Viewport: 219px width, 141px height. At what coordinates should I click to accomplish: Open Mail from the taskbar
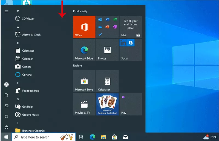coord(125,137)
